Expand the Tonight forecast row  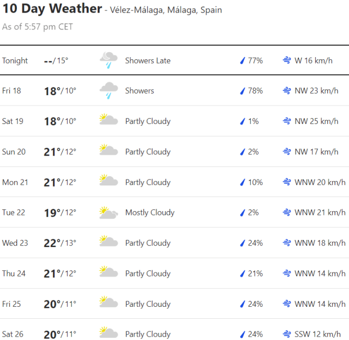[174, 60]
